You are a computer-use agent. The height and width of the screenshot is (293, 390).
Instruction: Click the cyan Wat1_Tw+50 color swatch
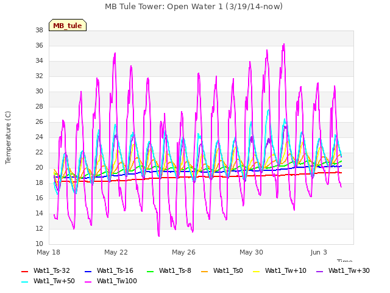pyautogui.click(x=24, y=282)
